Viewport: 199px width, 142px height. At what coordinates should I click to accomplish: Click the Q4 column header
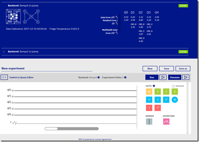(x=157, y=13)
